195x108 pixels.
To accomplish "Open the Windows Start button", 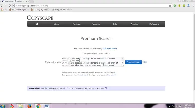I will 3,106.
